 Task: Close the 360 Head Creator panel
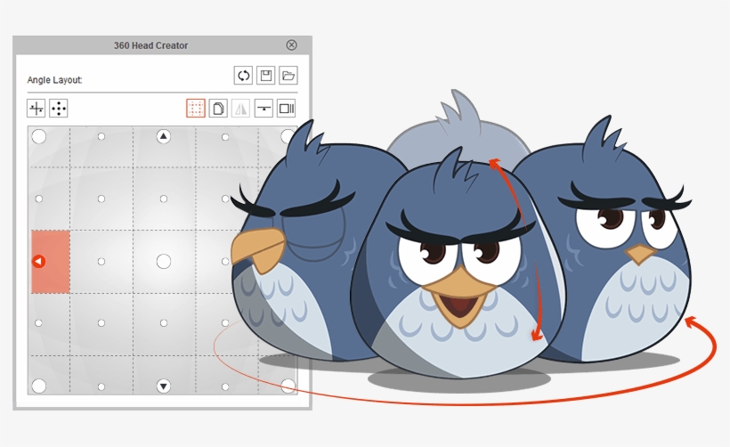(291, 45)
